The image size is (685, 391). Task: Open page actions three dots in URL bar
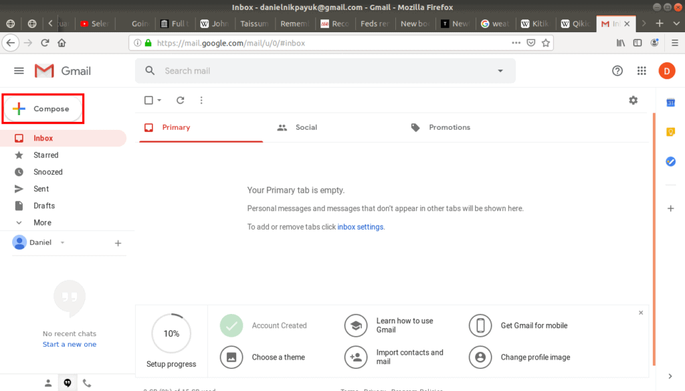[516, 43]
